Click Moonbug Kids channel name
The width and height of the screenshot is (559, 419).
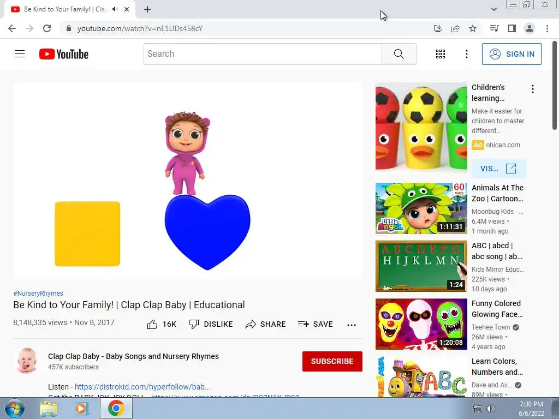click(x=497, y=211)
